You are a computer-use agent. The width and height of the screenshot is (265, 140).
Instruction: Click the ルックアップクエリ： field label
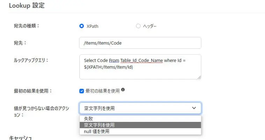click(x=29, y=60)
